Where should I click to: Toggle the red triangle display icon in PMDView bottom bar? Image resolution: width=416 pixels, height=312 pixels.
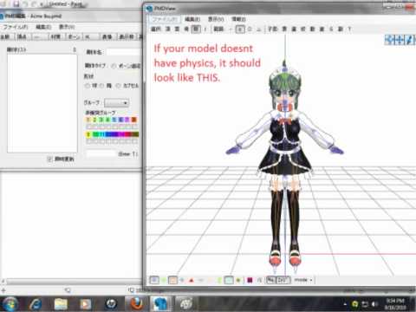192,280
